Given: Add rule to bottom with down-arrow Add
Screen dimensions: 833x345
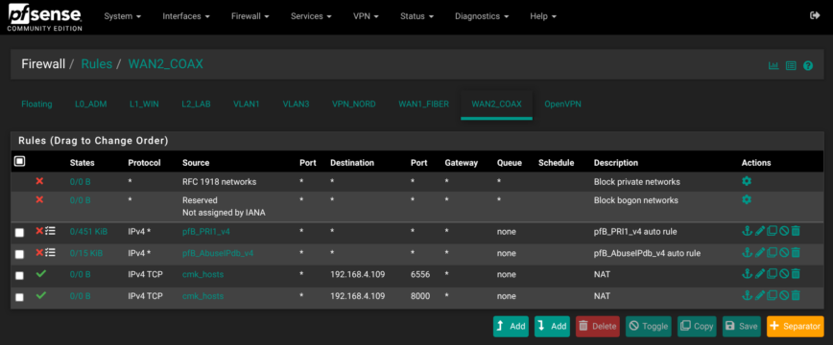Looking at the screenshot, I should [552, 327].
